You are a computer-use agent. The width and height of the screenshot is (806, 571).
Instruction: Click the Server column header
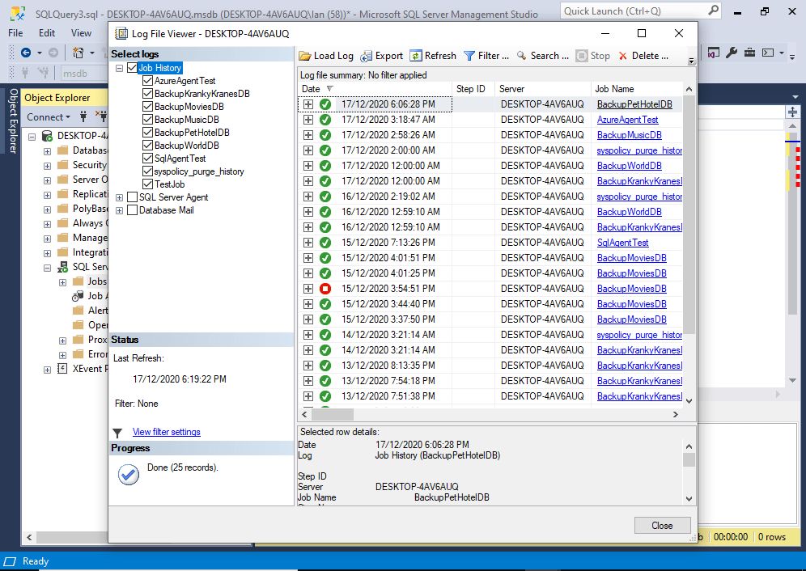pyautogui.click(x=543, y=89)
